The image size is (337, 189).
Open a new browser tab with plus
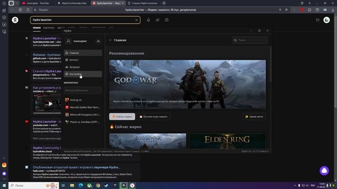tap(164, 3)
